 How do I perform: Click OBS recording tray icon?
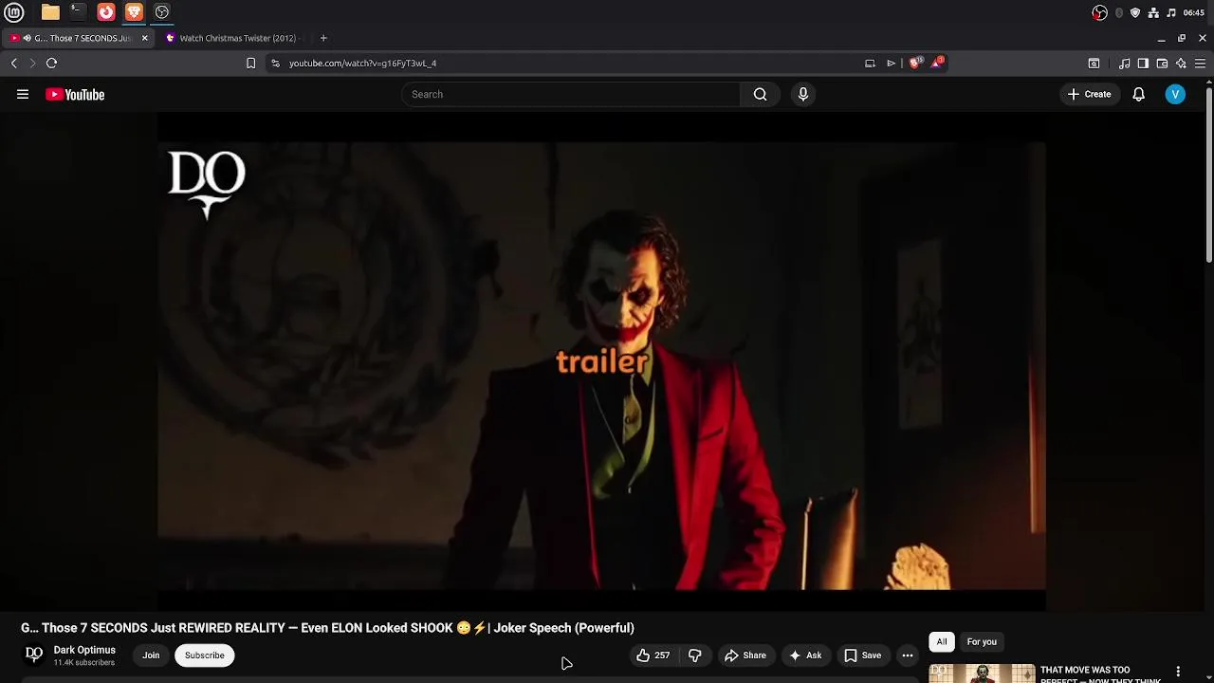coord(1099,12)
